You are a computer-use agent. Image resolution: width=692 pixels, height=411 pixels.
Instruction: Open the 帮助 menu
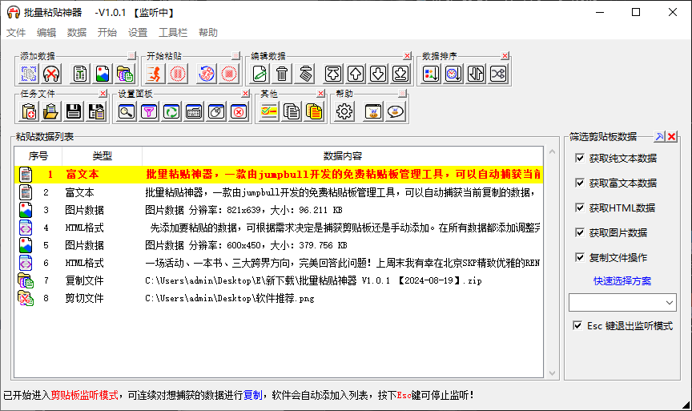pyautogui.click(x=208, y=33)
